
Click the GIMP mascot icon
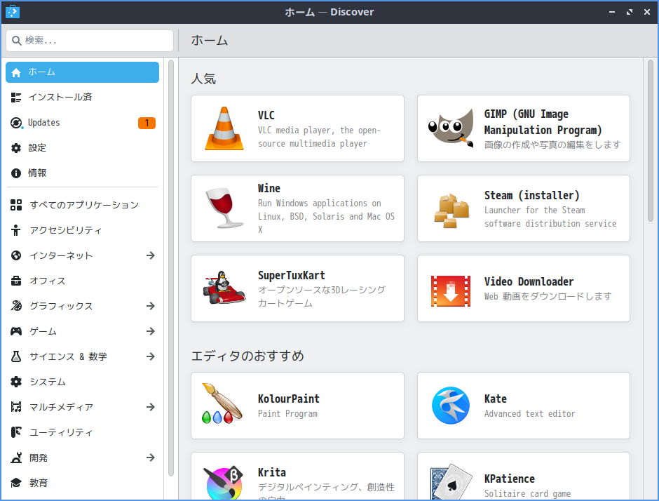pyautogui.click(x=451, y=128)
